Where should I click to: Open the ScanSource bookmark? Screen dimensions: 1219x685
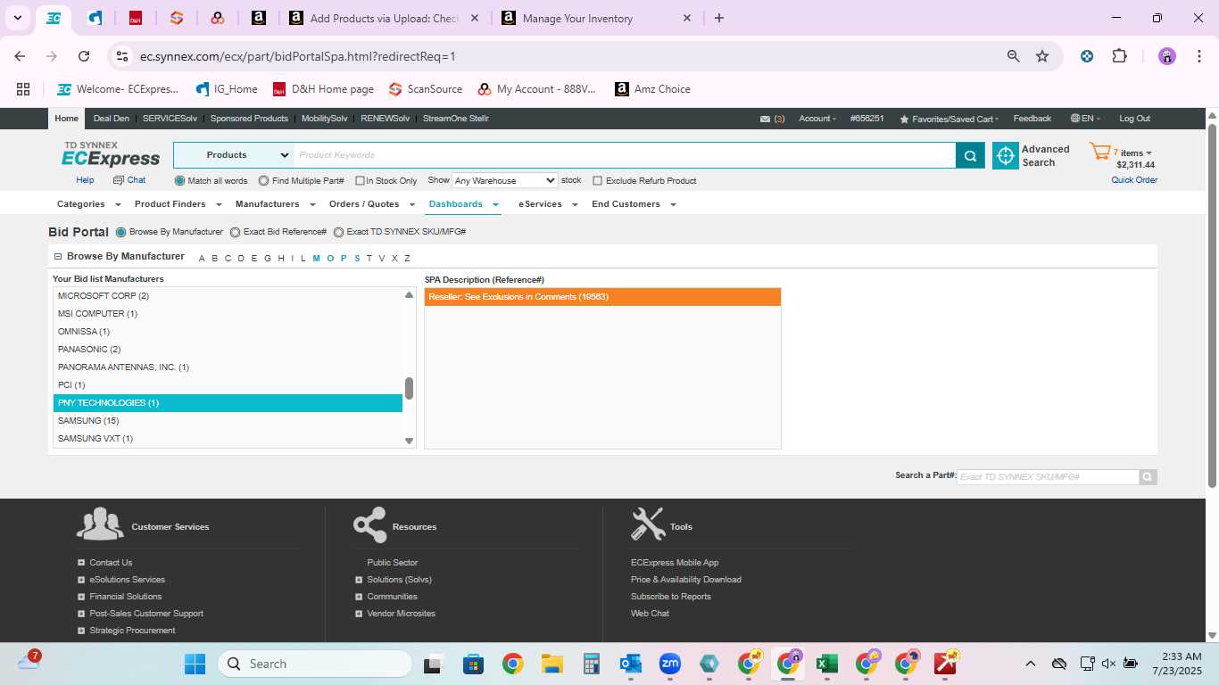[x=426, y=89]
